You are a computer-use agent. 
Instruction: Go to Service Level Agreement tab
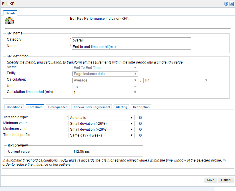tap(92, 107)
